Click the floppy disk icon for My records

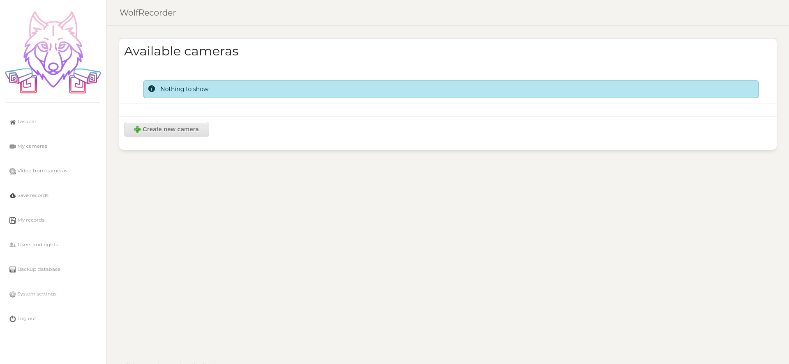tap(13, 220)
